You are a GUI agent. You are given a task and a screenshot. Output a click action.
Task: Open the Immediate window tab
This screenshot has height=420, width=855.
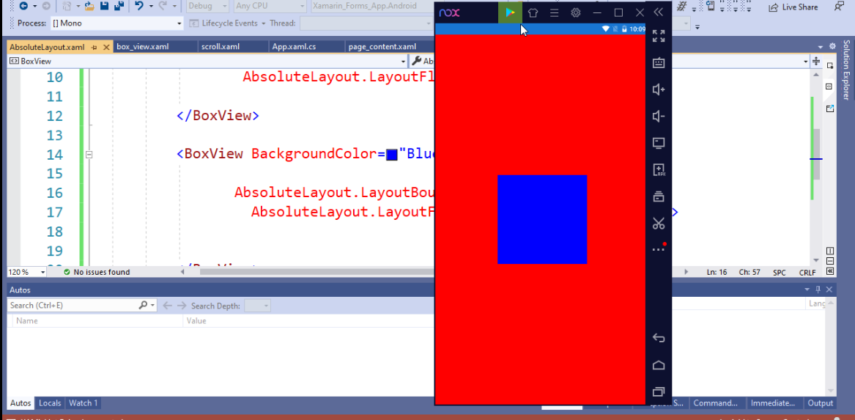point(773,403)
